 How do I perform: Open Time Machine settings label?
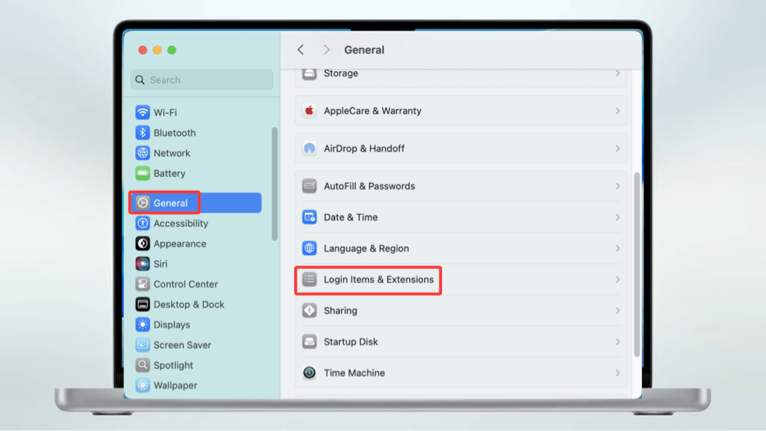354,373
